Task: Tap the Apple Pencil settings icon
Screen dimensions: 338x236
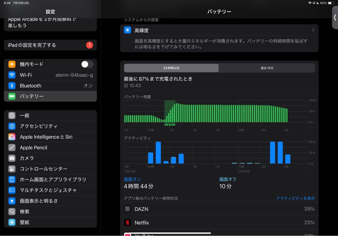Action: click(12, 147)
